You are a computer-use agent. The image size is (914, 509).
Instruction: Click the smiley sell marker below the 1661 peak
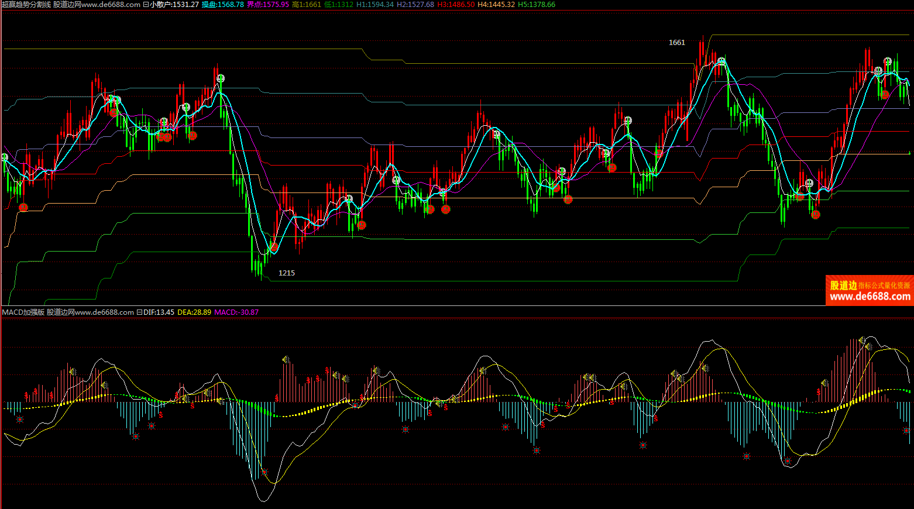click(721, 61)
